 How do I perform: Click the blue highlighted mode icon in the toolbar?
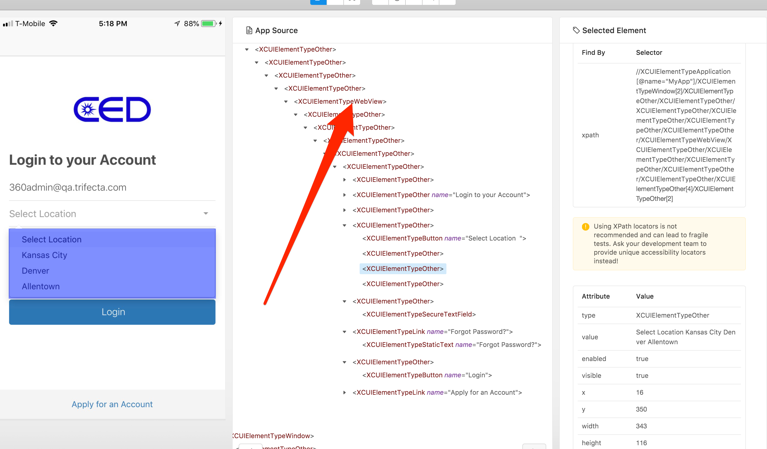click(318, 2)
